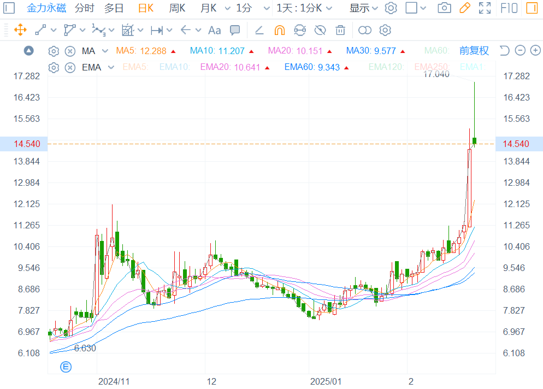
Task: Toggle the left sidebar panel
Action: coord(9,8)
